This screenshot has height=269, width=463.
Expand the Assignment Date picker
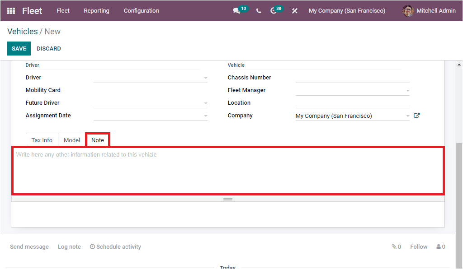[206, 115]
